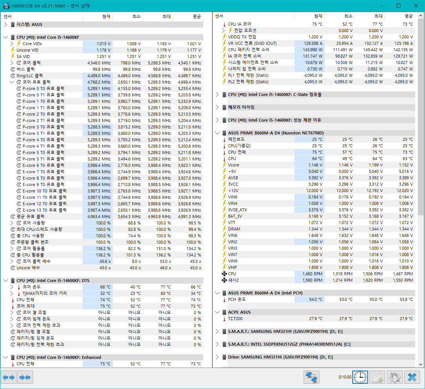Open the remote network sensors icon
The height and width of the screenshot is (389, 425).
(311, 377)
